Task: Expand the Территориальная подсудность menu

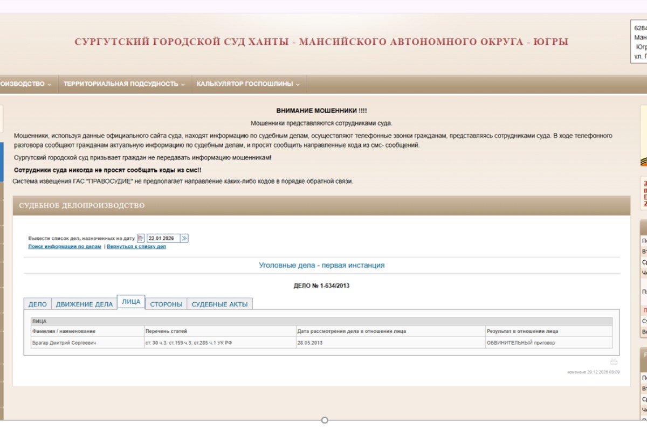Action: point(124,84)
